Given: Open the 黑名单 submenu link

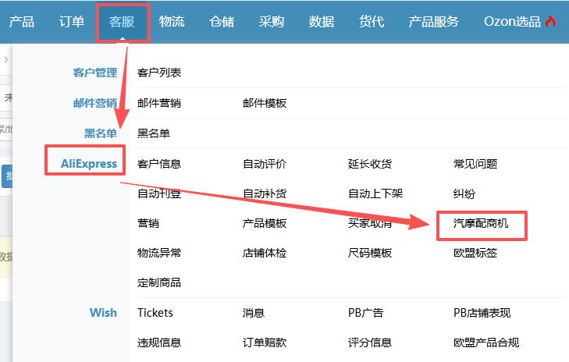Looking at the screenshot, I should click(x=154, y=133).
